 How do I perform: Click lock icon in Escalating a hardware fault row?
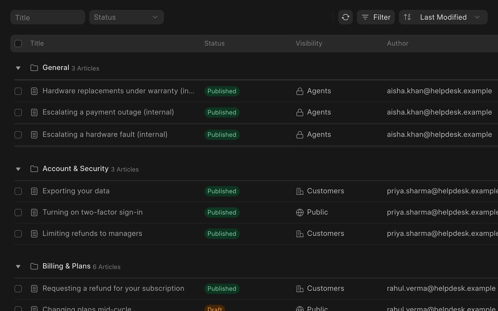coord(299,135)
